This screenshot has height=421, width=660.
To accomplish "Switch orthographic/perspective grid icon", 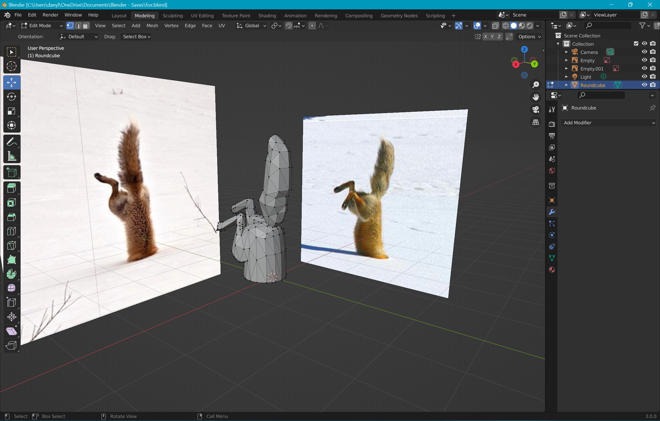I will (x=535, y=122).
